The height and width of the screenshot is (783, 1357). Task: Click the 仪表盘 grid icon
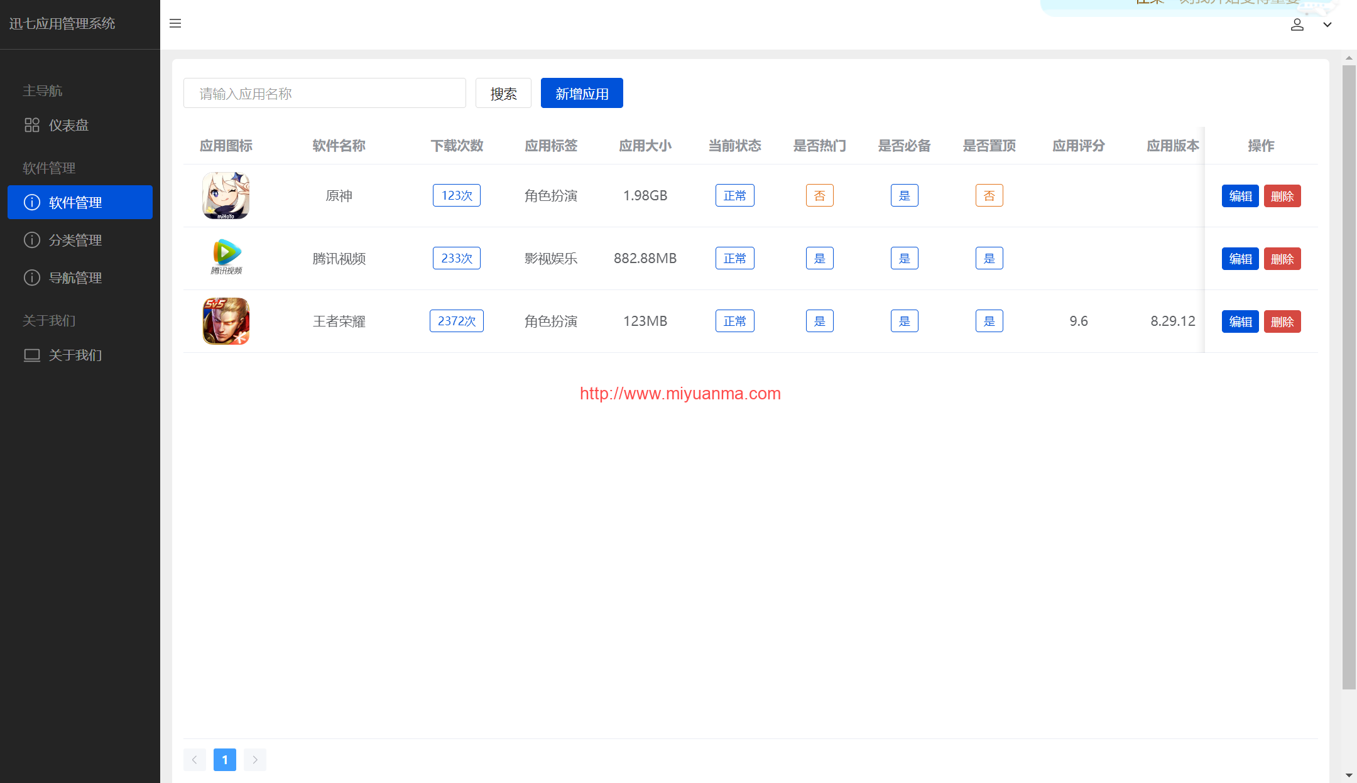point(32,125)
